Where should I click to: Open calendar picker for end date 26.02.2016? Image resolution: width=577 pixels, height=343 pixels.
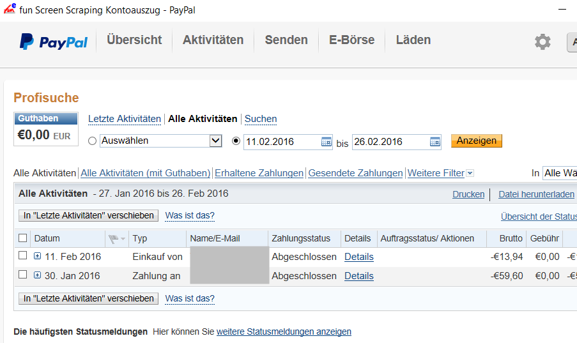[435, 142]
